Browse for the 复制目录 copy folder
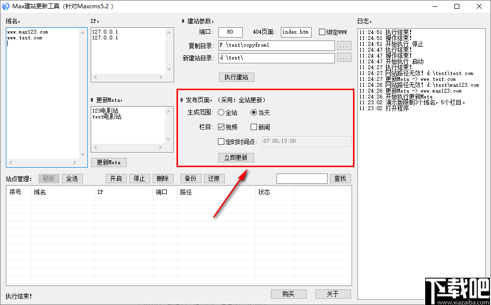This screenshot has height=305, width=491. coord(344,45)
